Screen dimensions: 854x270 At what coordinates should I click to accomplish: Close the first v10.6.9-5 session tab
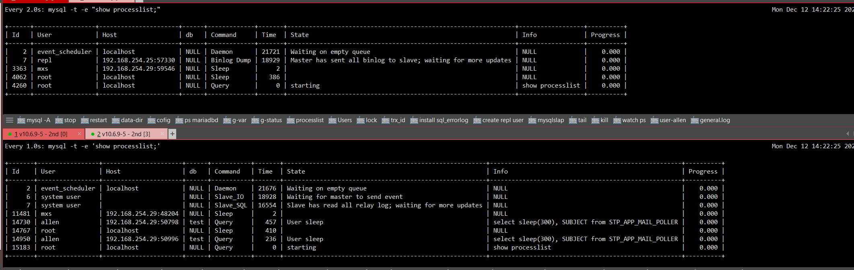pos(79,134)
